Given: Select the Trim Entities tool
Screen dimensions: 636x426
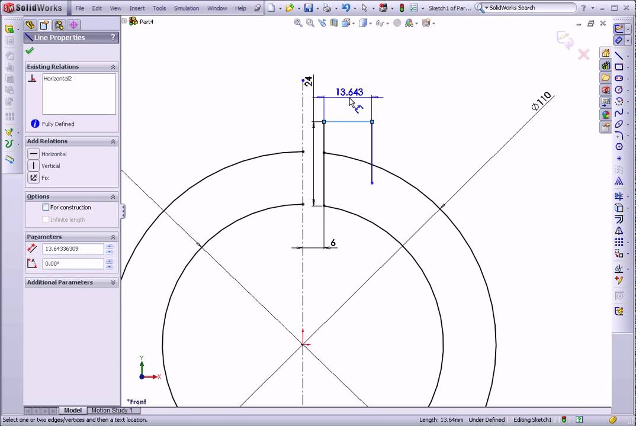Looking at the screenshot, I should (x=619, y=196).
